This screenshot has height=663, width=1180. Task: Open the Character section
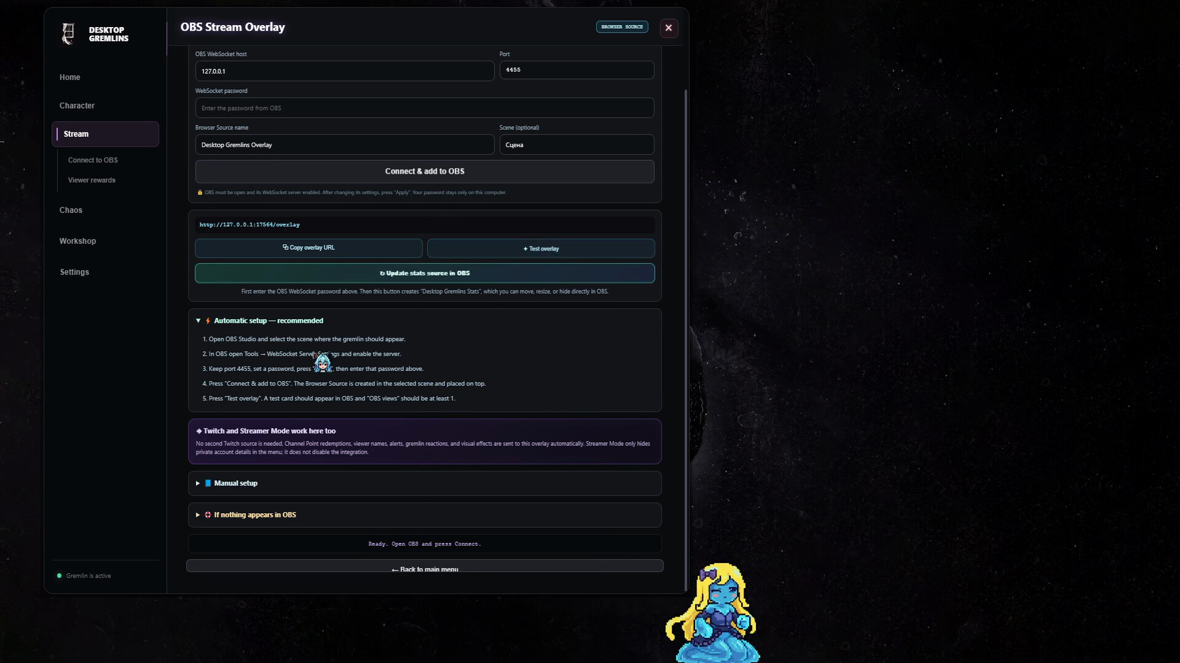click(77, 106)
